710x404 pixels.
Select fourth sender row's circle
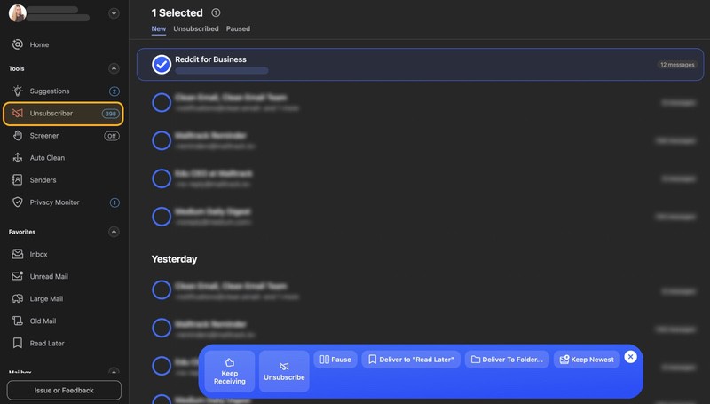click(x=162, y=178)
